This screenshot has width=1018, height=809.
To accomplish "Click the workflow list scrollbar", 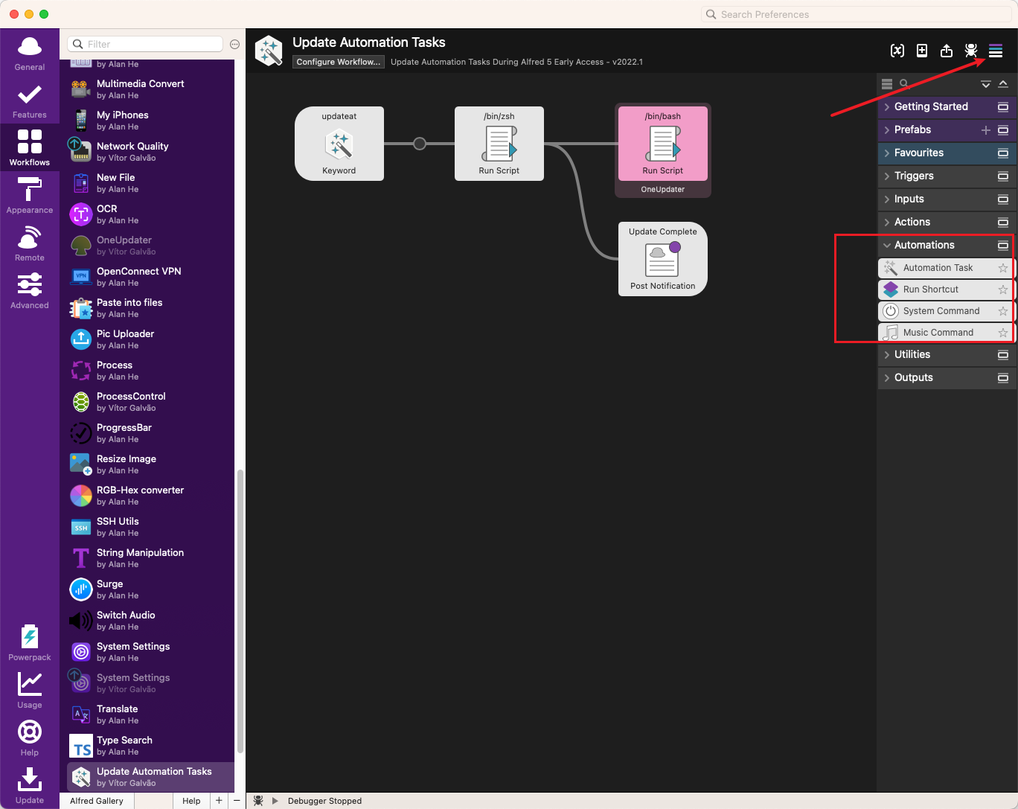I will [240, 610].
